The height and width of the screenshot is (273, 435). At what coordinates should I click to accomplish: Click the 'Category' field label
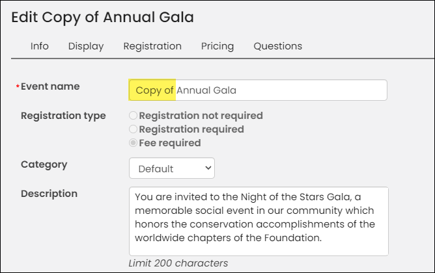pos(44,164)
